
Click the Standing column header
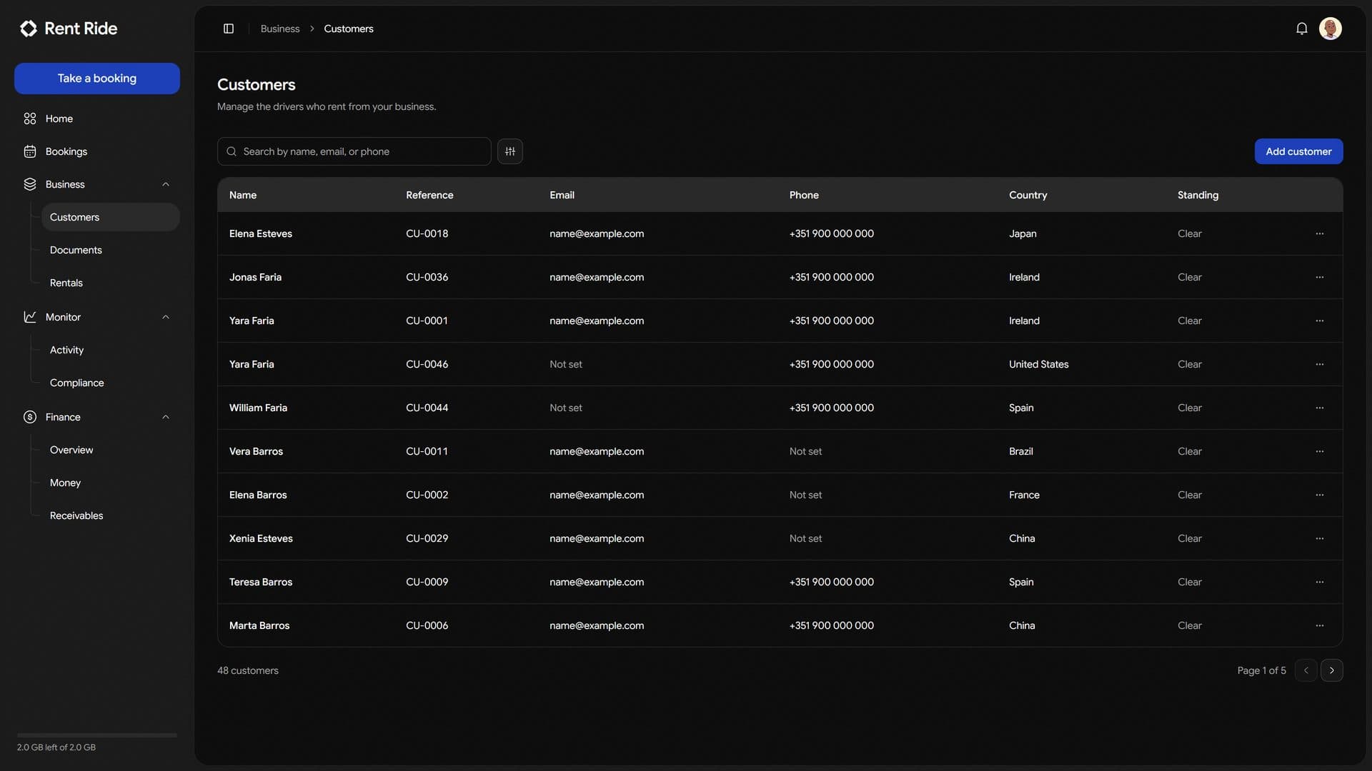tap(1198, 195)
